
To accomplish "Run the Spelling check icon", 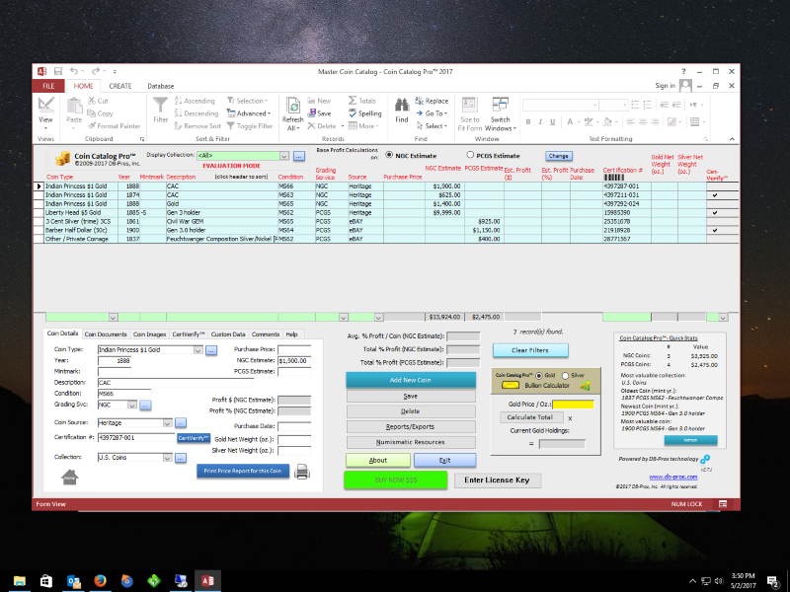I will pyautogui.click(x=353, y=113).
